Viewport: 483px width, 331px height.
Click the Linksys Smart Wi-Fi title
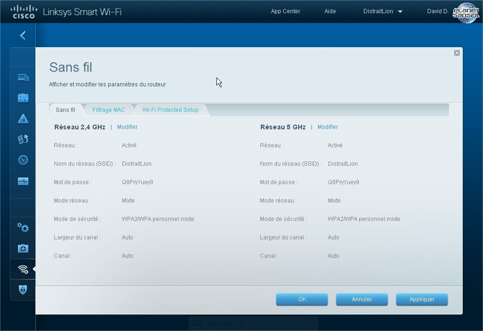tap(82, 12)
